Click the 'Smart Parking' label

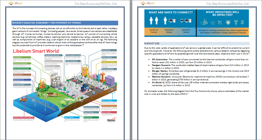click(x=91, y=112)
